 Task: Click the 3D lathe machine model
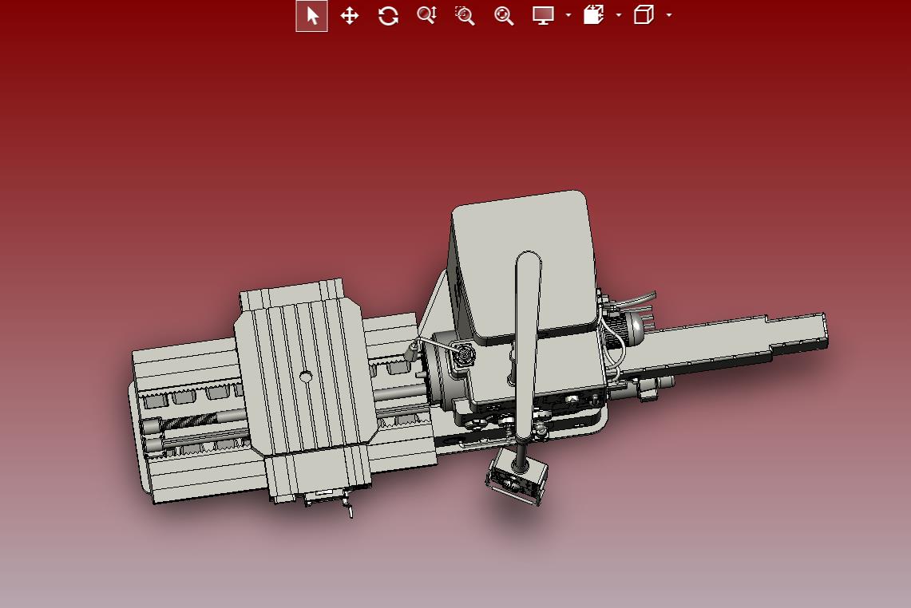(x=477, y=354)
